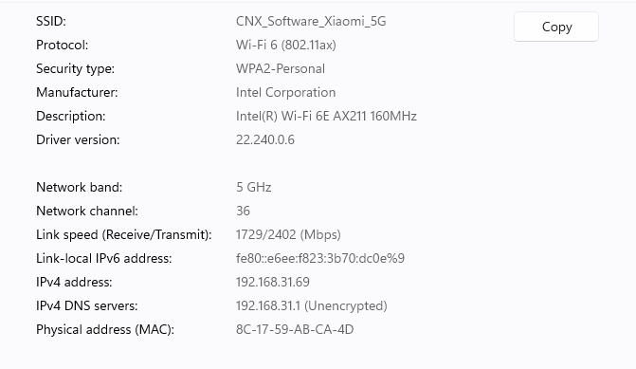The height and width of the screenshot is (369, 636).
Task: Click the IPv4 address 192.168.31.69
Action: pyautogui.click(x=273, y=282)
